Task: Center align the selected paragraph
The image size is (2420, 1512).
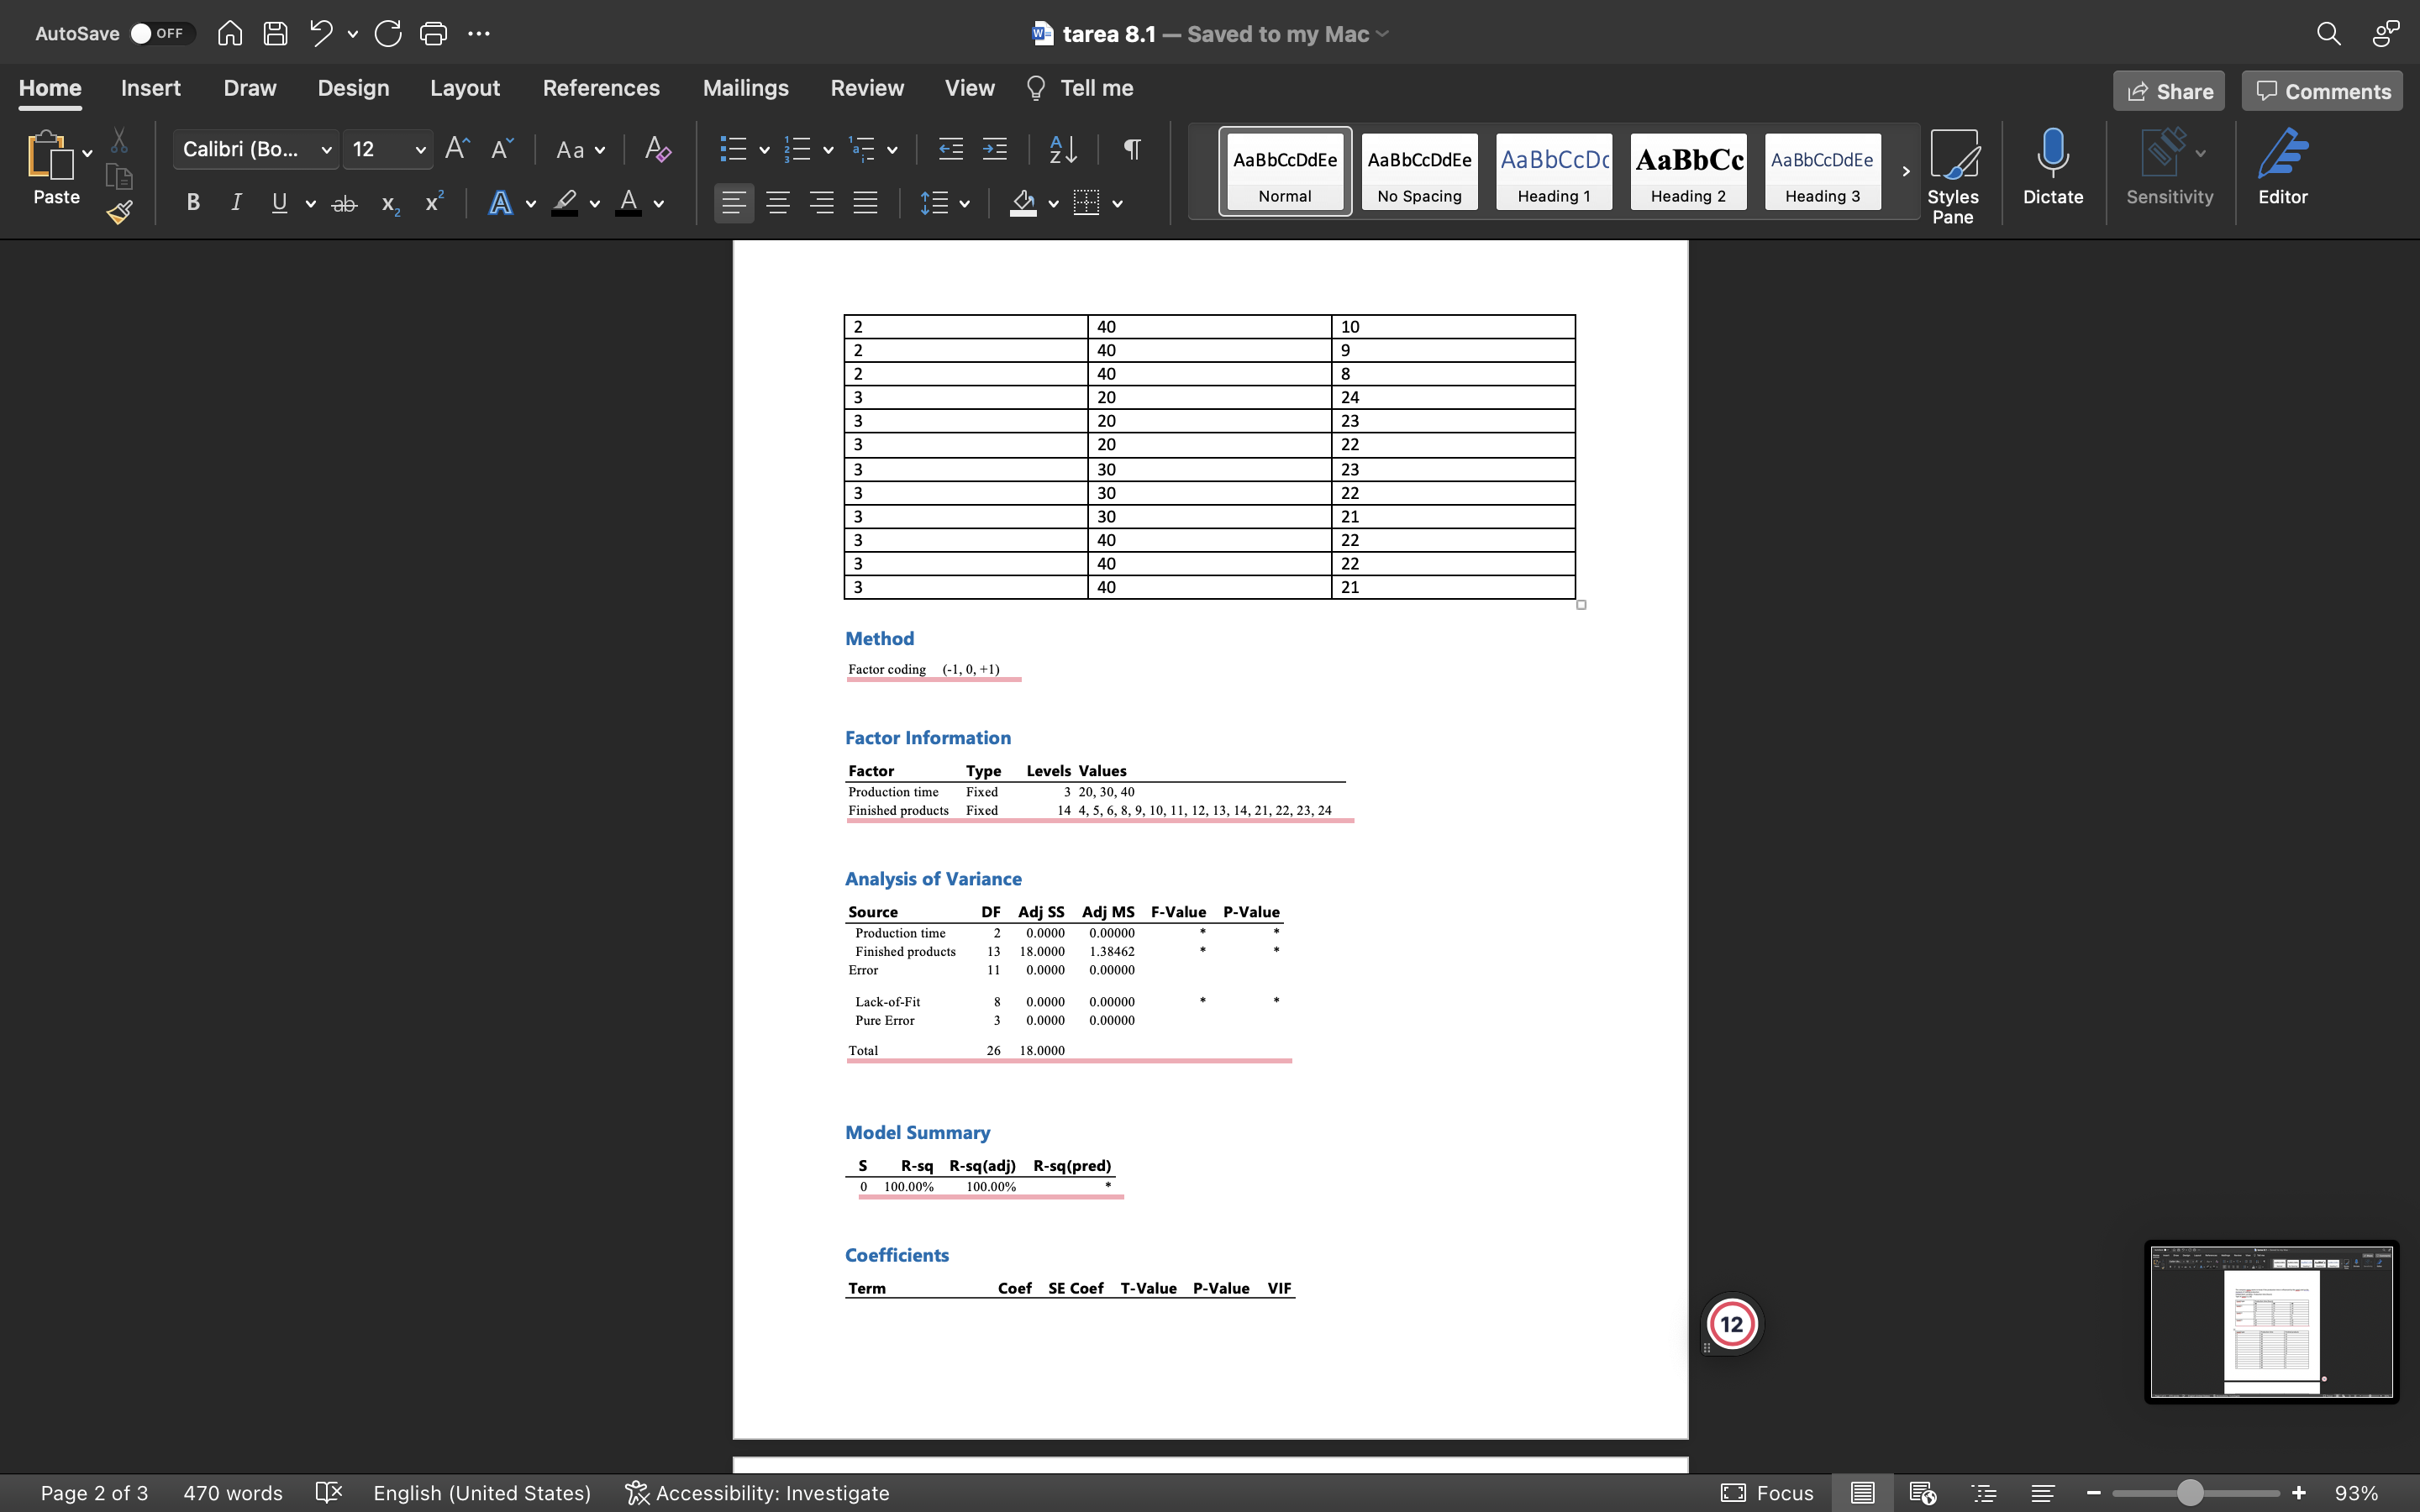Action: click(779, 202)
